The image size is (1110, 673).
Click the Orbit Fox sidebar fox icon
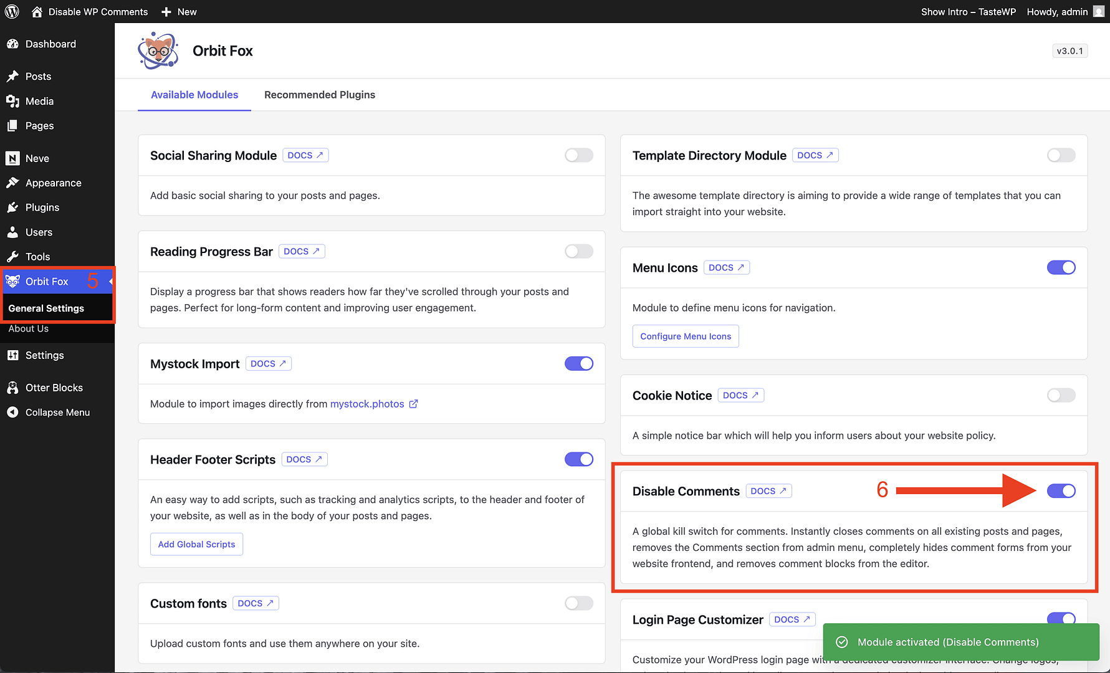12,281
